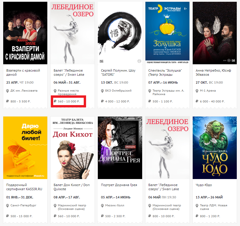The width and height of the screenshot is (240, 226).
Task: Open the Анна Нетребко, Юсиф Эйвазов title link
Action: (213, 72)
